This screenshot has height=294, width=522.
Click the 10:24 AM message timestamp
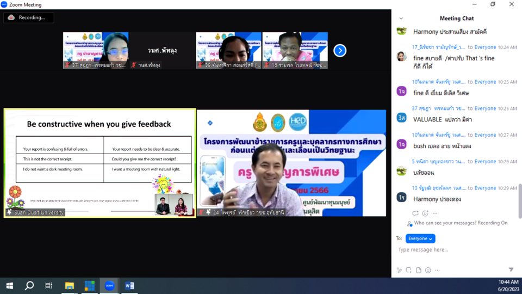(507, 47)
